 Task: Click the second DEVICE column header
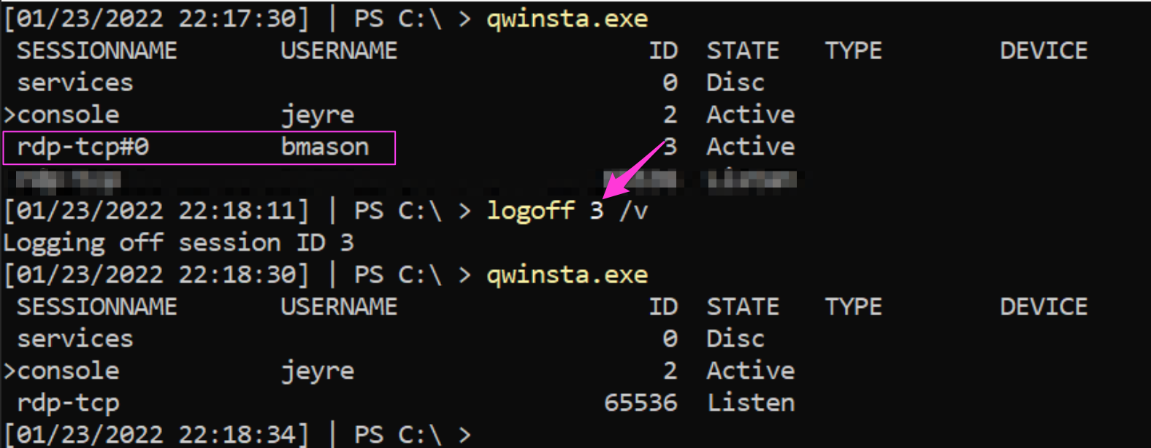click(x=1044, y=306)
